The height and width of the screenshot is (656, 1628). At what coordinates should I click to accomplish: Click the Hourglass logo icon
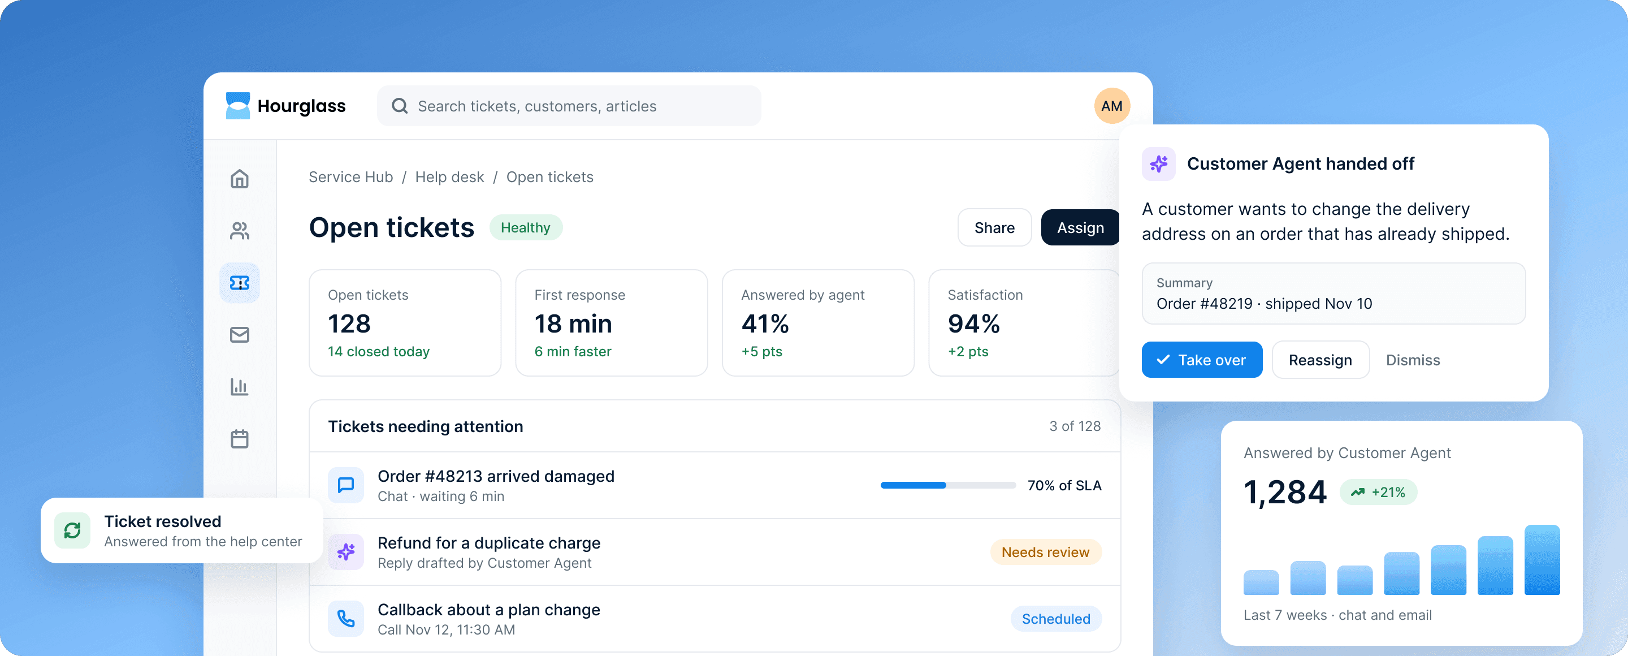[x=237, y=106]
